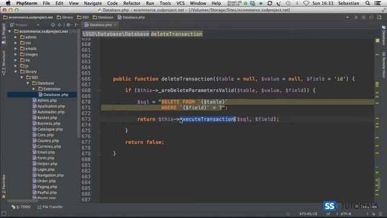Click the LF line separator selector

328,214
